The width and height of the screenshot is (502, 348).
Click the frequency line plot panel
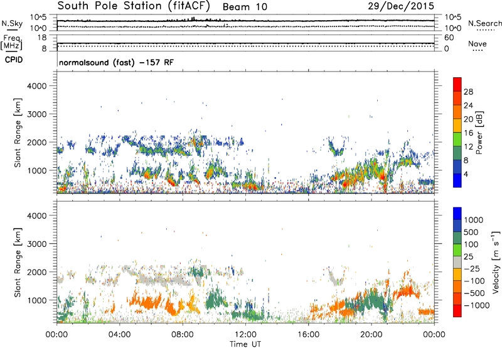245,43
